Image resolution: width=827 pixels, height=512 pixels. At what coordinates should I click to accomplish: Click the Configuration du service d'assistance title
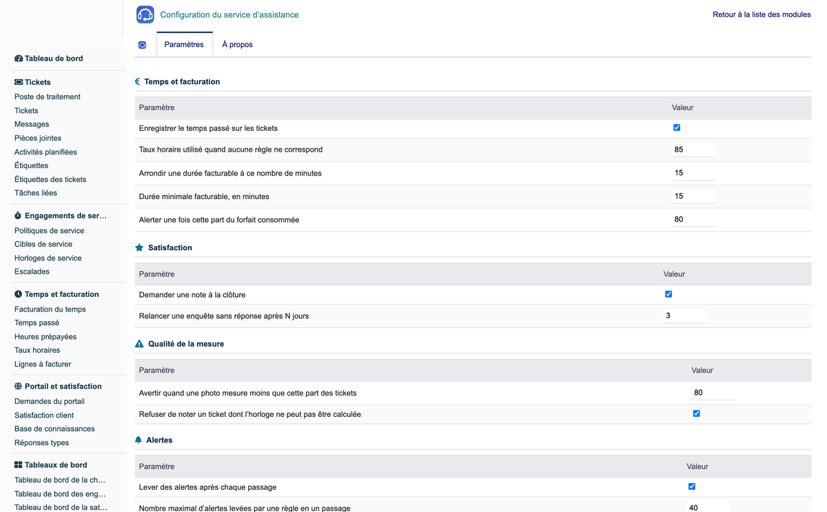(229, 14)
